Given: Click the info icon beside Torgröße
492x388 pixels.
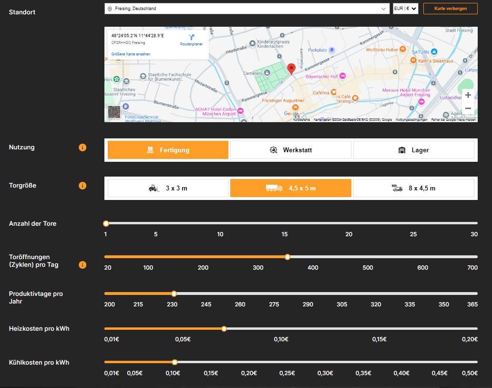Looking at the screenshot, I should [x=82, y=186].
